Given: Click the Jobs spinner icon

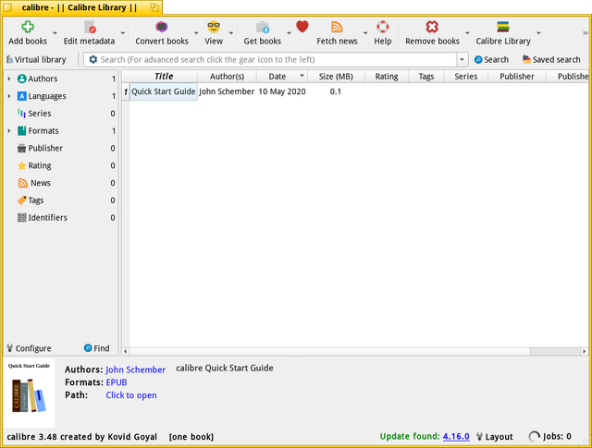Looking at the screenshot, I should (x=535, y=437).
